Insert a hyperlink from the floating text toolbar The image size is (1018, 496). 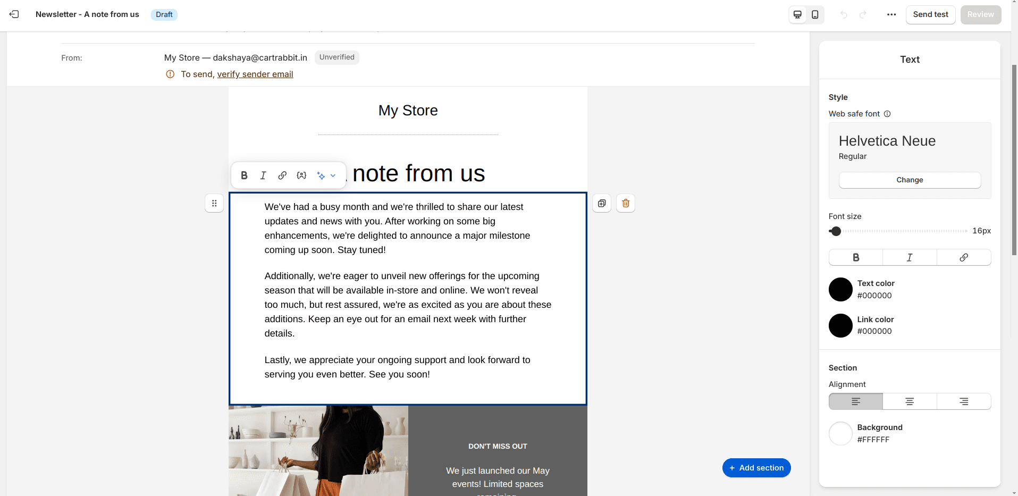pos(282,175)
